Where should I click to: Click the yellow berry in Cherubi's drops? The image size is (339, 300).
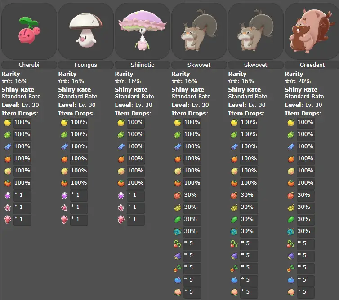click(7, 123)
